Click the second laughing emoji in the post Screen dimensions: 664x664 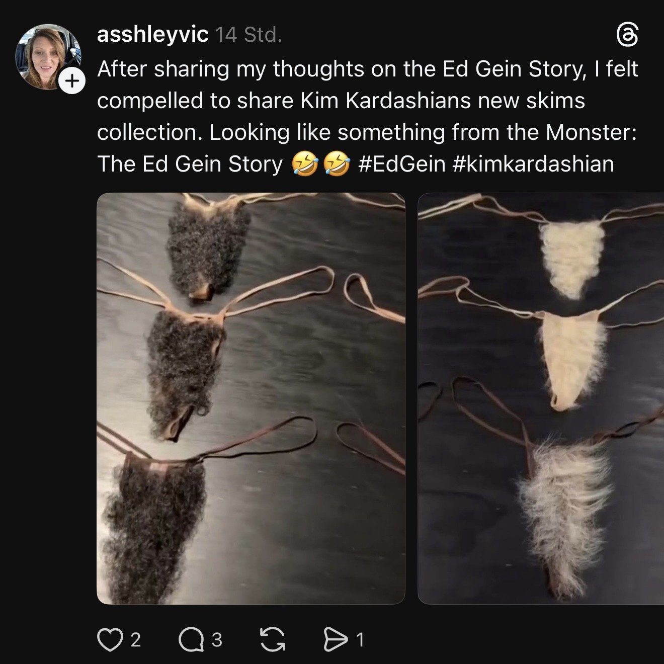(337, 164)
